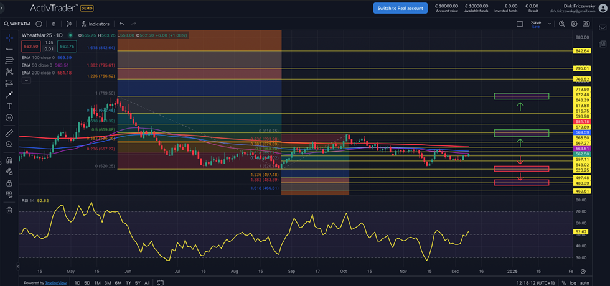The height and width of the screenshot is (286, 610).
Task: Open the Indicators dialog
Action: coord(95,24)
